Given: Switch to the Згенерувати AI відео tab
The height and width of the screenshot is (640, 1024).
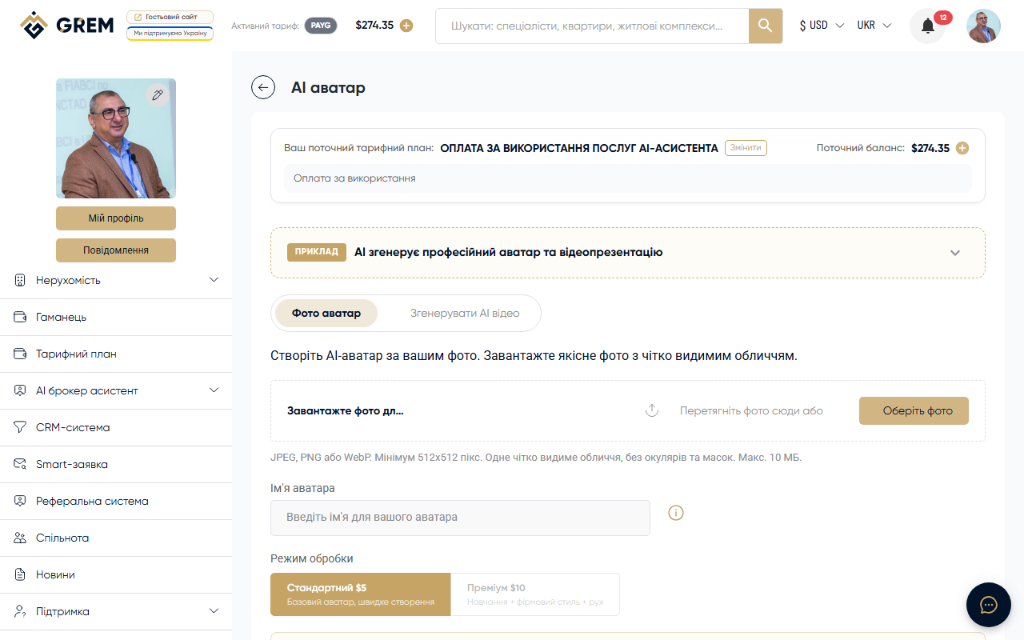Looking at the screenshot, I should pos(466,313).
